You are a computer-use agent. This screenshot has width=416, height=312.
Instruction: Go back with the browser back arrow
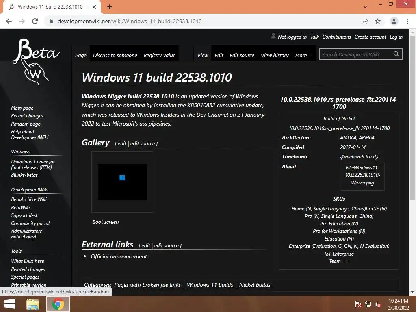pyautogui.click(x=9, y=21)
